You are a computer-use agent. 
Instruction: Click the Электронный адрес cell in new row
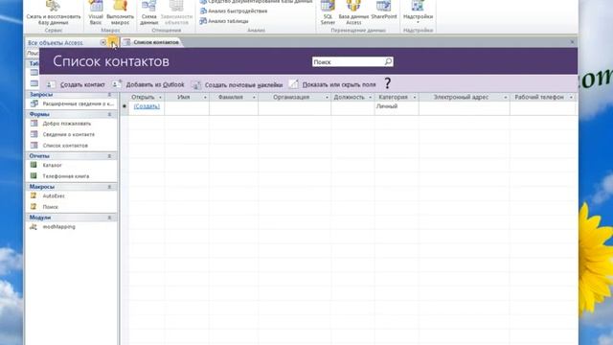[x=464, y=108]
